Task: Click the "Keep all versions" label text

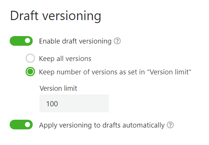Action: (65, 59)
